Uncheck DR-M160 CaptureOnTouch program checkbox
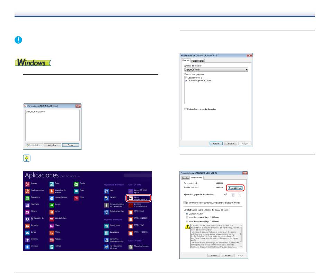The width and height of the screenshot is (329, 279). (186, 81)
